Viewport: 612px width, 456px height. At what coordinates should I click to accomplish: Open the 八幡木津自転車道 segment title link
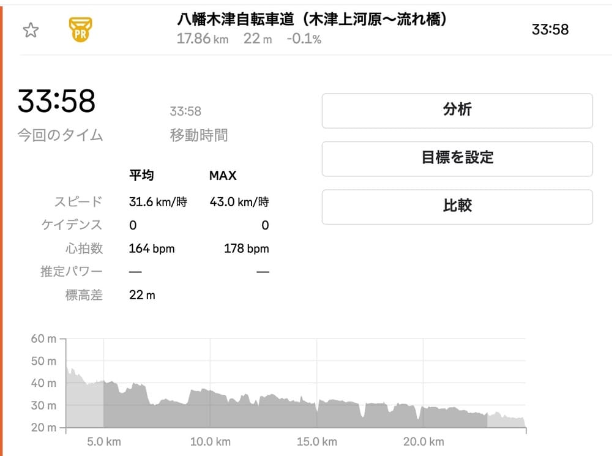(x=312, y=20)
